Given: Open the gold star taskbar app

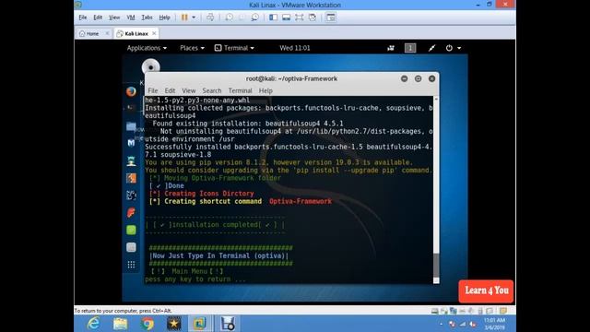Looking at the screenshot, I should click(x=174, y=324).
